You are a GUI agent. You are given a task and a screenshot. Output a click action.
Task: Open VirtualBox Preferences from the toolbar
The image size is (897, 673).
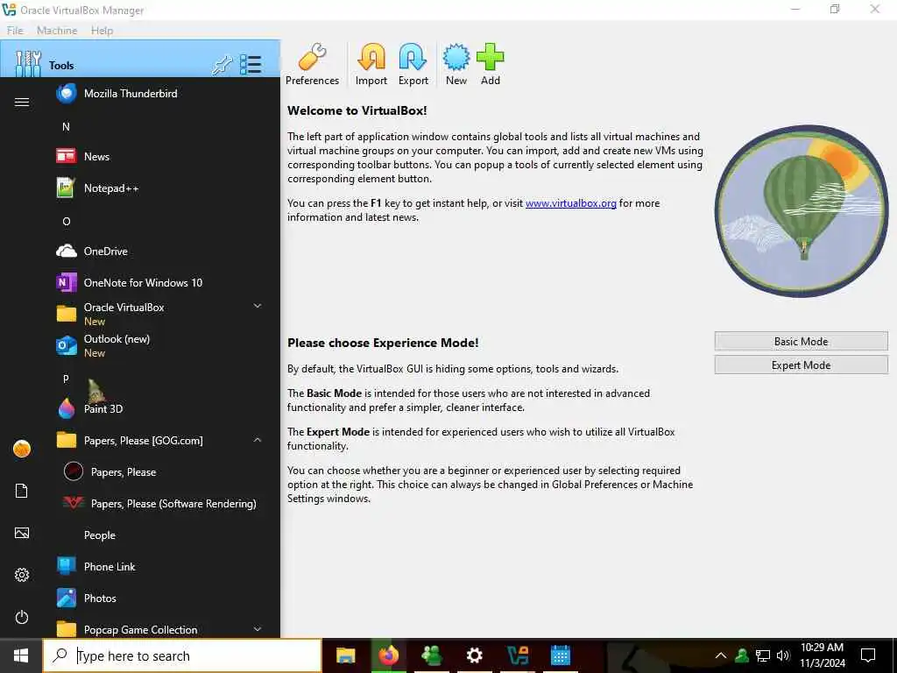pos(312,65)
